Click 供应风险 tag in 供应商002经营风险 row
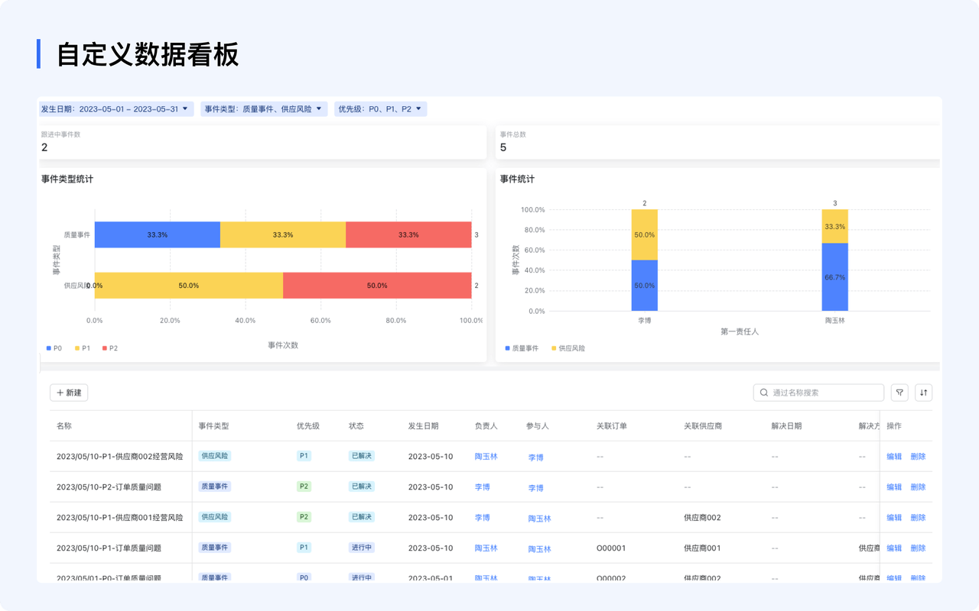The width and height of the screenshot is (979, 611). 215,456
